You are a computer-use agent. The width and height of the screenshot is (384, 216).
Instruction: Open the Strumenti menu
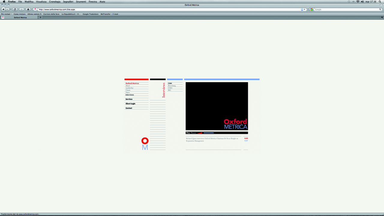[81, 1]
